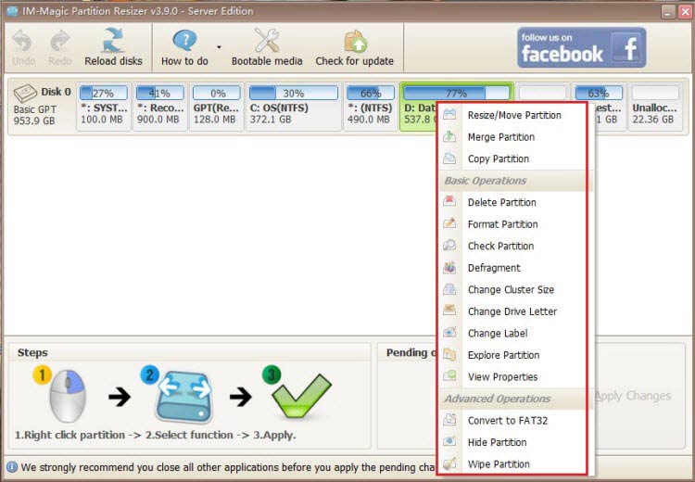Choose Change Cluster Size menu entry
Screen dimensions: 695x482
pos(513,289)
